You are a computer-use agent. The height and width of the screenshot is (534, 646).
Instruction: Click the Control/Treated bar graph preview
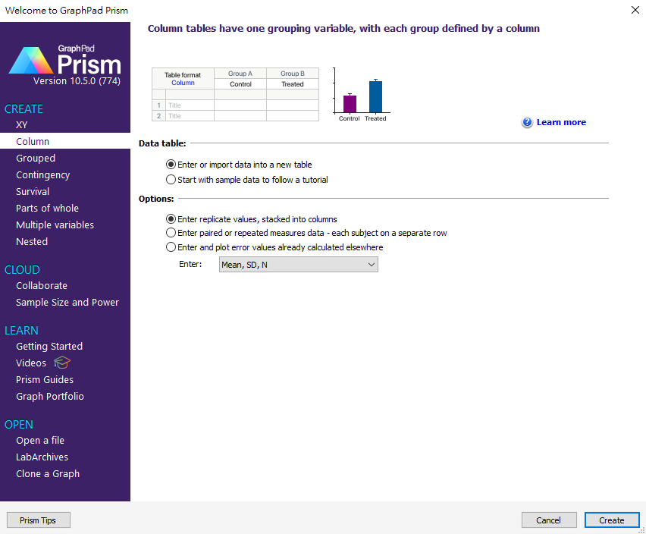click(362, 95)
